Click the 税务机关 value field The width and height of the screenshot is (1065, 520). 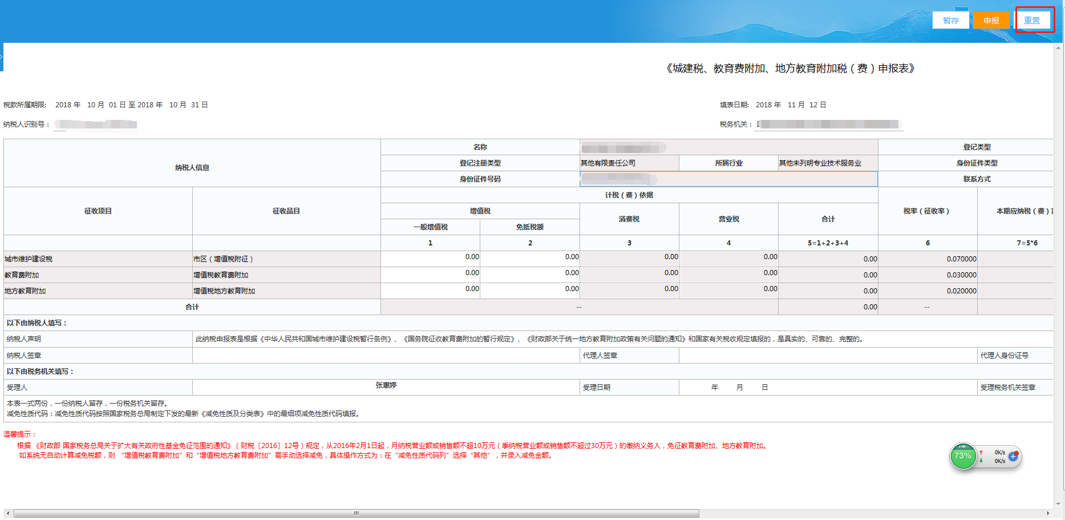(x=828, y=124)
